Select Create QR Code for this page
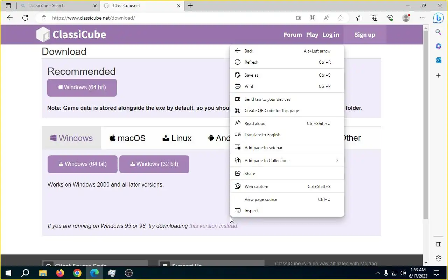The width and height of the screenshot is (448, 280). tap(287, 111)
